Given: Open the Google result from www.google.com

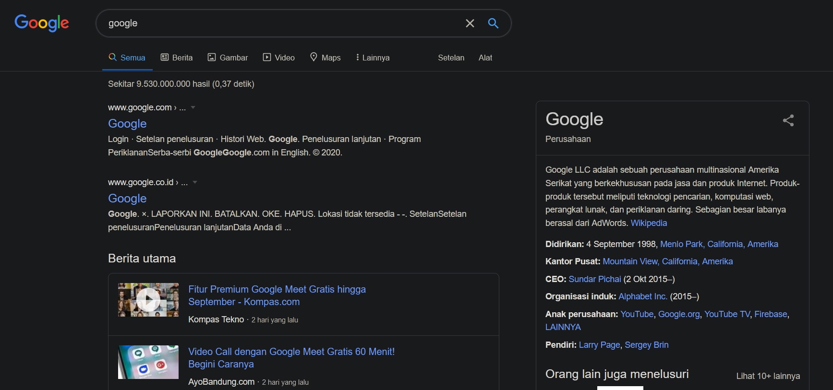Looking at the screenshot, I should pyautogui.click(x=127, y=123).
